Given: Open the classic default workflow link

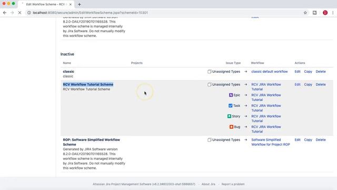Looking at the screenshot, I should [269, 72].
